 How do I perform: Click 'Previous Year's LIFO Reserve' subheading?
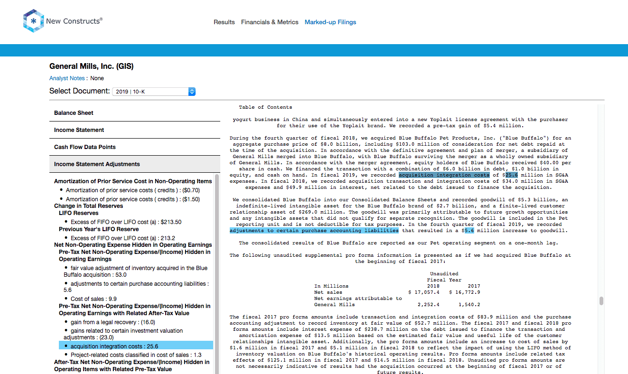(x=99, y=229)
